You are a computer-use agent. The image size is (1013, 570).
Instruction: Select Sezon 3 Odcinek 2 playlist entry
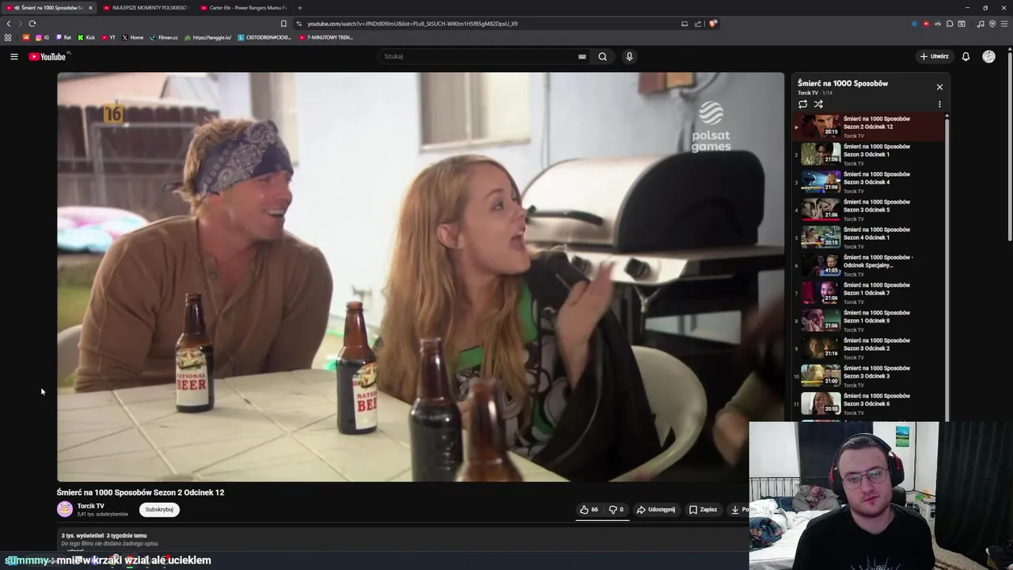click(868, 348)
